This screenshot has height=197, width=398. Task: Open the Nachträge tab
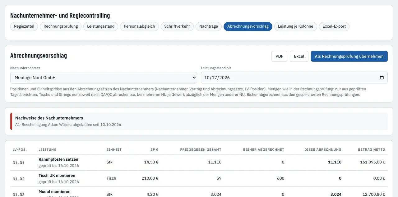pos(209,26)
